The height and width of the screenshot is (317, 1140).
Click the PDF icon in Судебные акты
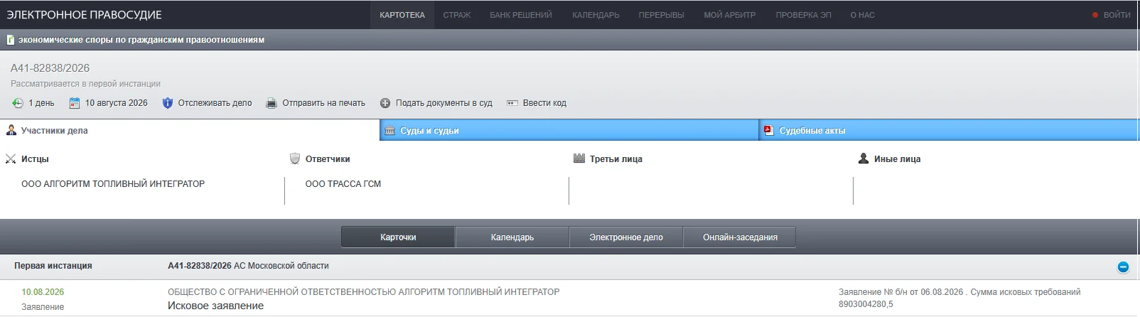click(768, 130)
